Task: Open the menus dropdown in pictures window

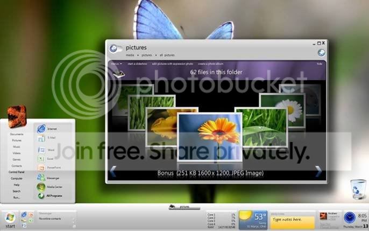Action: pyautogui.click(x=117, y=64)
